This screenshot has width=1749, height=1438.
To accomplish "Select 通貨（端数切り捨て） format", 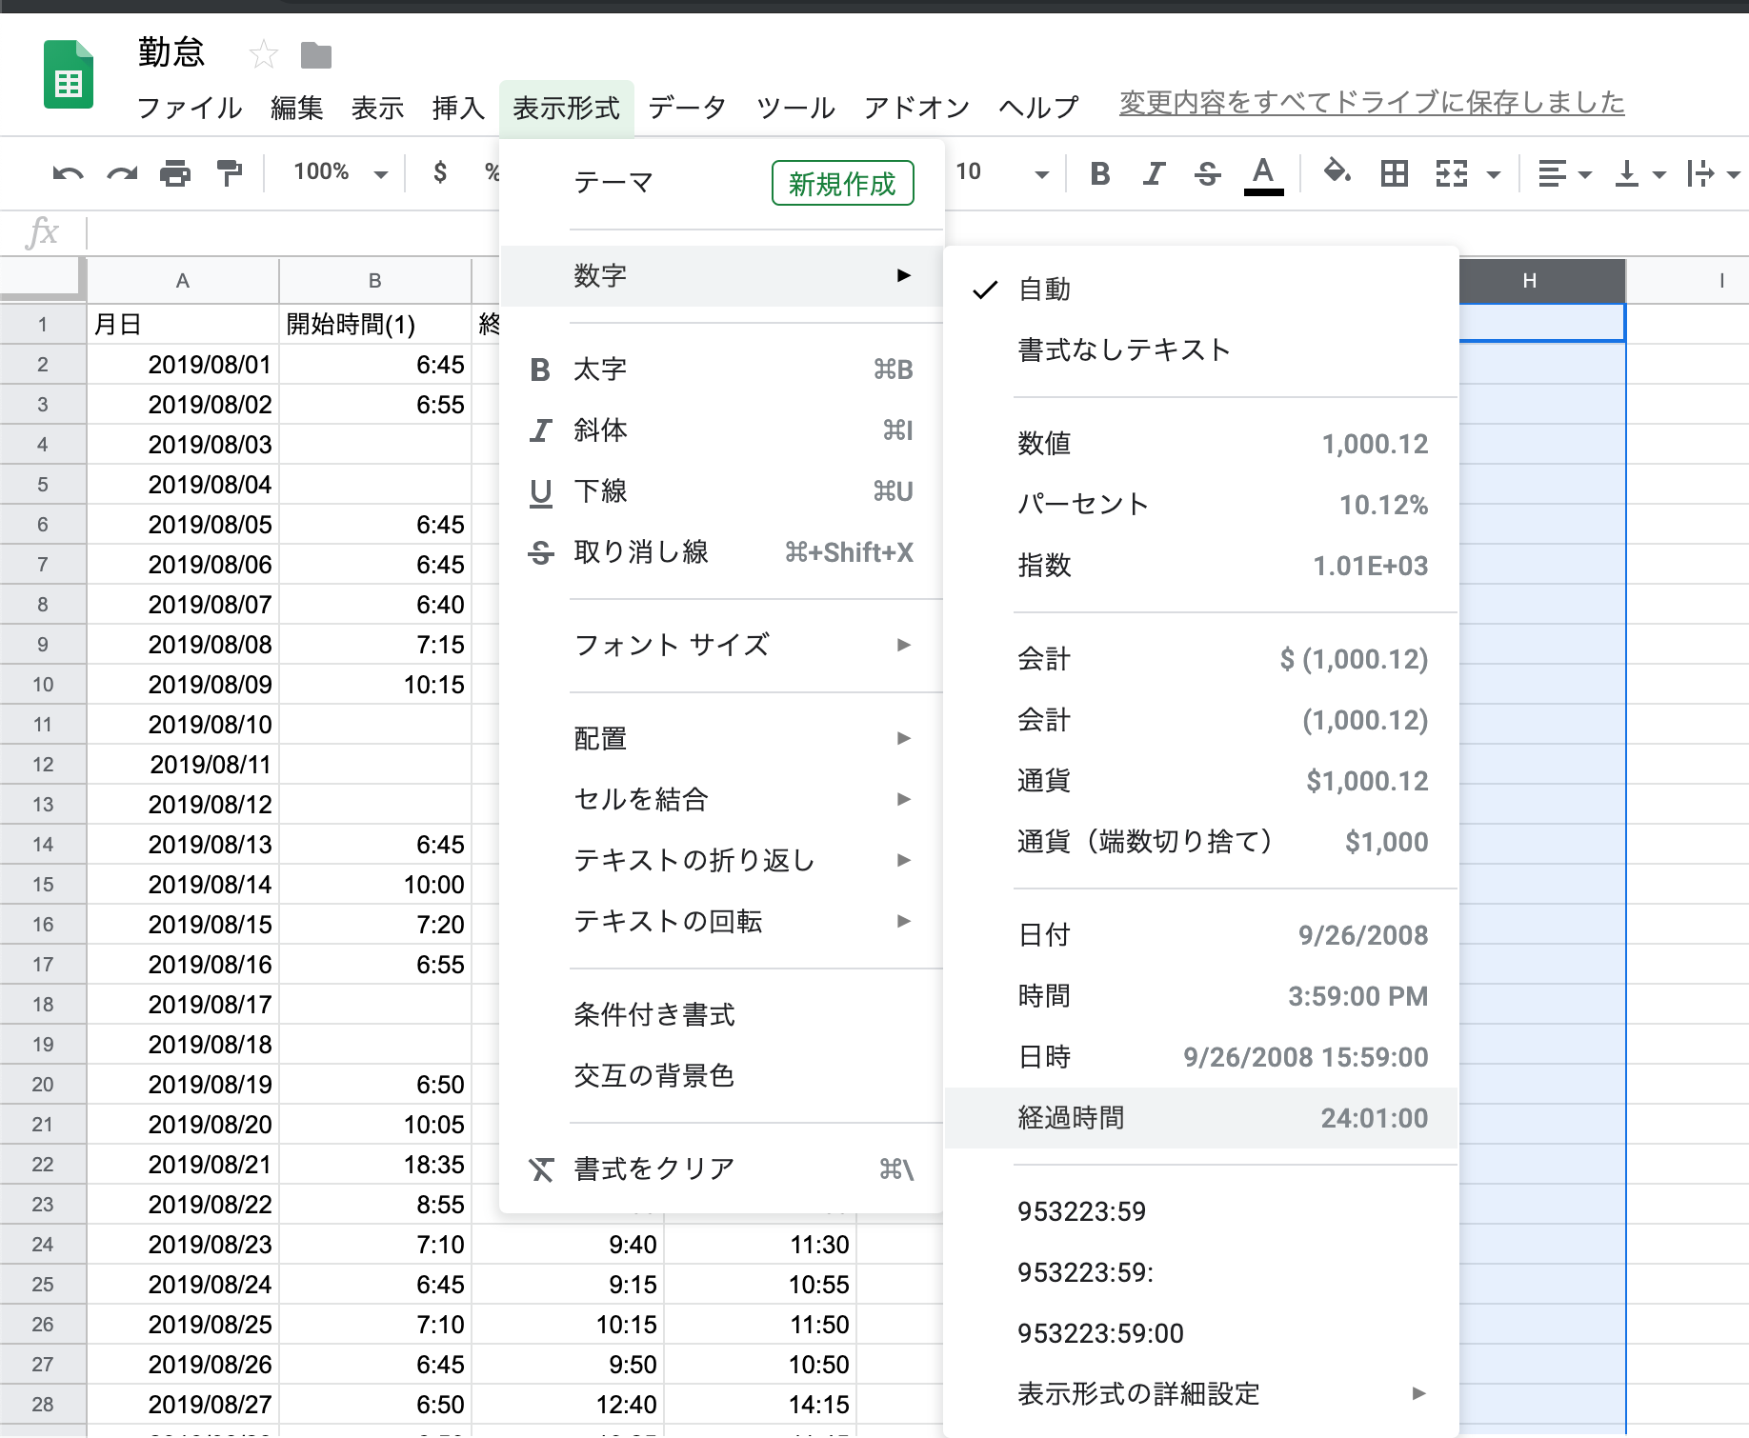I will click(1201, 842).
